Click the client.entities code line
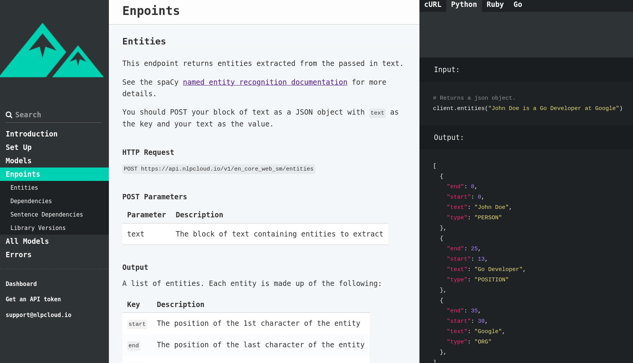 pyautogui.click(x=528, y=108)
